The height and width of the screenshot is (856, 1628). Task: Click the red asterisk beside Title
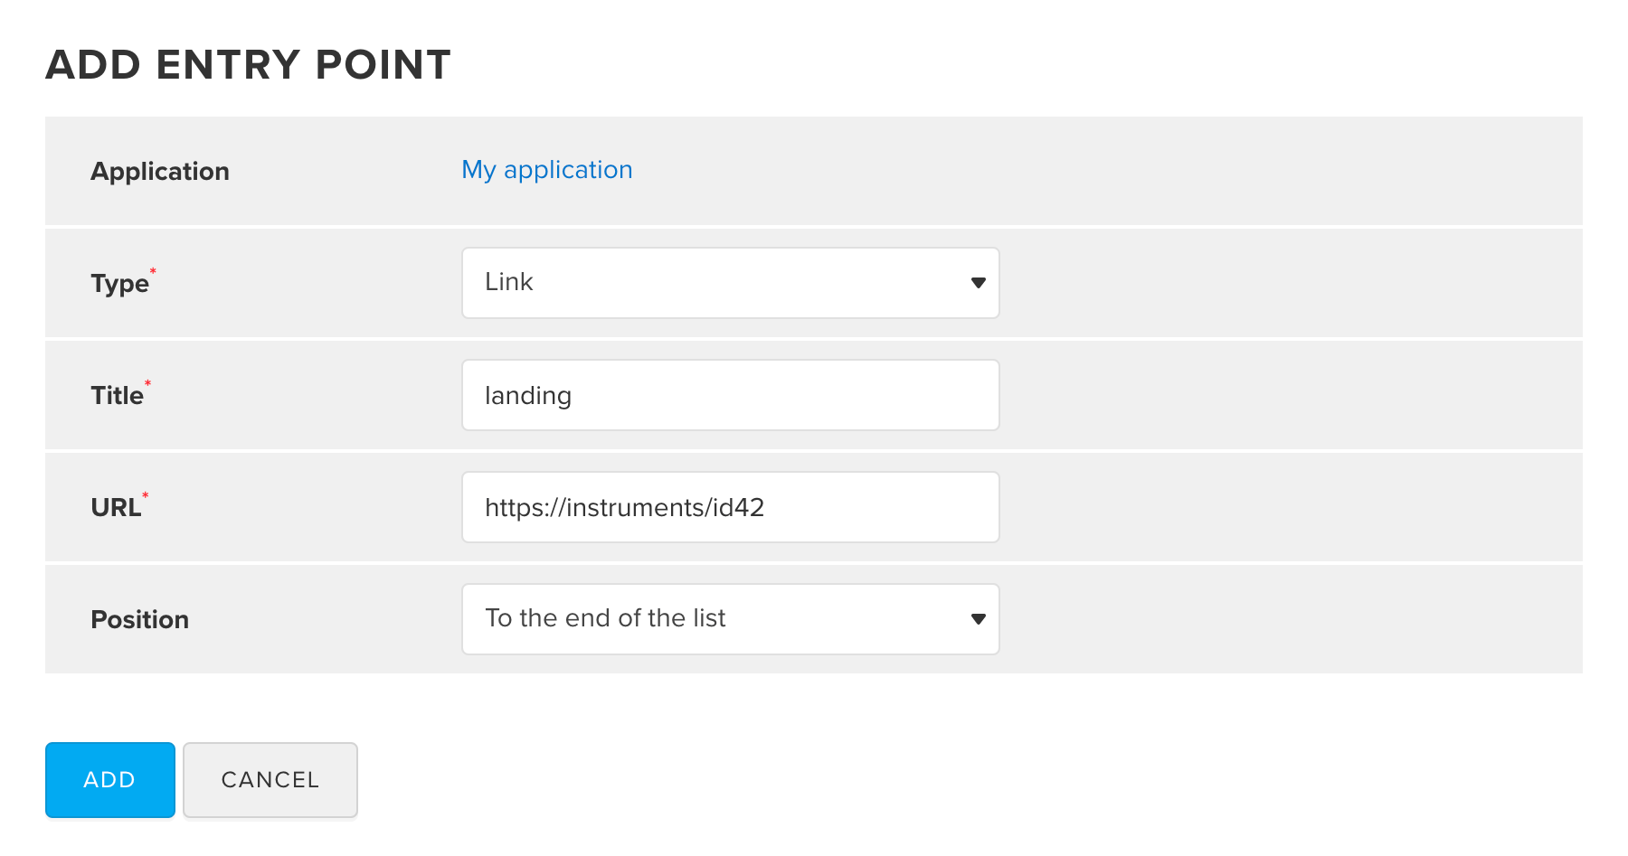coord(148,383)
